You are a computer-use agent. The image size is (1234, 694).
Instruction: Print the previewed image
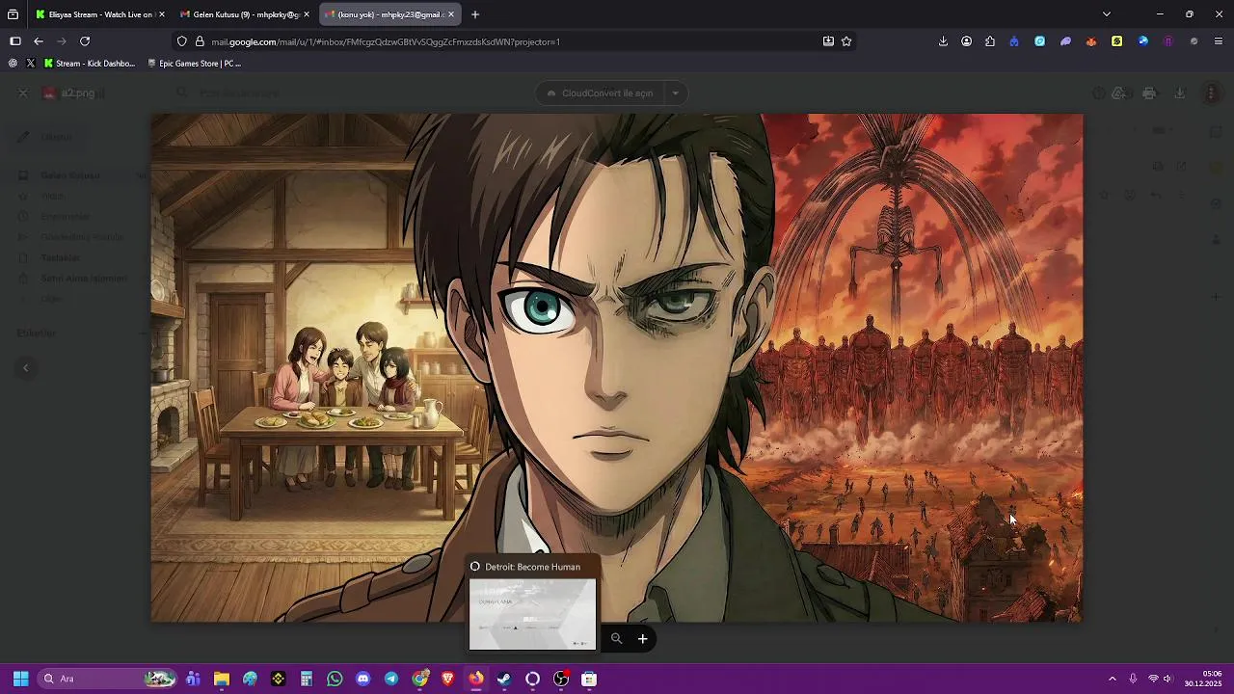point(1149,93)
